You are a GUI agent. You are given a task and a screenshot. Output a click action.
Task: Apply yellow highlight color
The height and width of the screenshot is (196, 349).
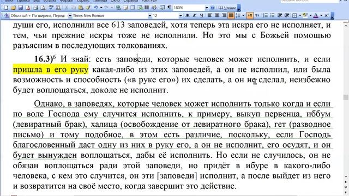(x=305, y=15)
